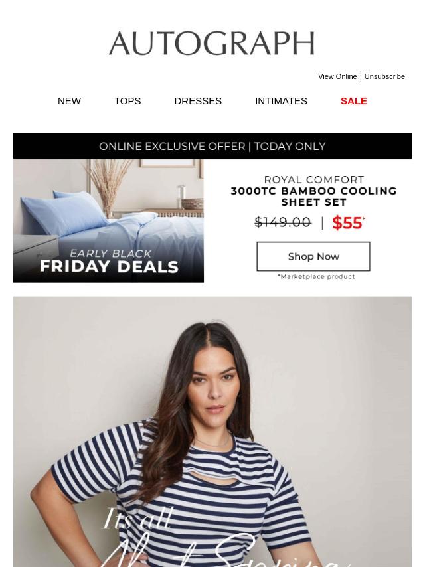Screen dimensions: 425x567
Task: Open the Early Black Friday Deals image
Action: pos(108,220)
